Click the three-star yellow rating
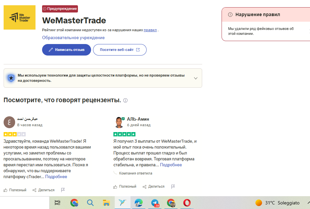Viewport: 310px width, 209px height. click(15, 134)
